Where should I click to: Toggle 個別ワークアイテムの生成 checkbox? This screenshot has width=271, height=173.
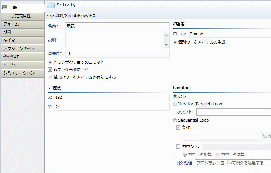[175, 42]
